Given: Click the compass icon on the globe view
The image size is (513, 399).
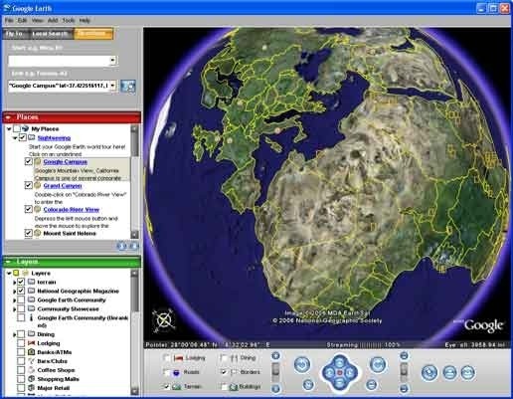Looking at the screenshot, I should [164, 320].
